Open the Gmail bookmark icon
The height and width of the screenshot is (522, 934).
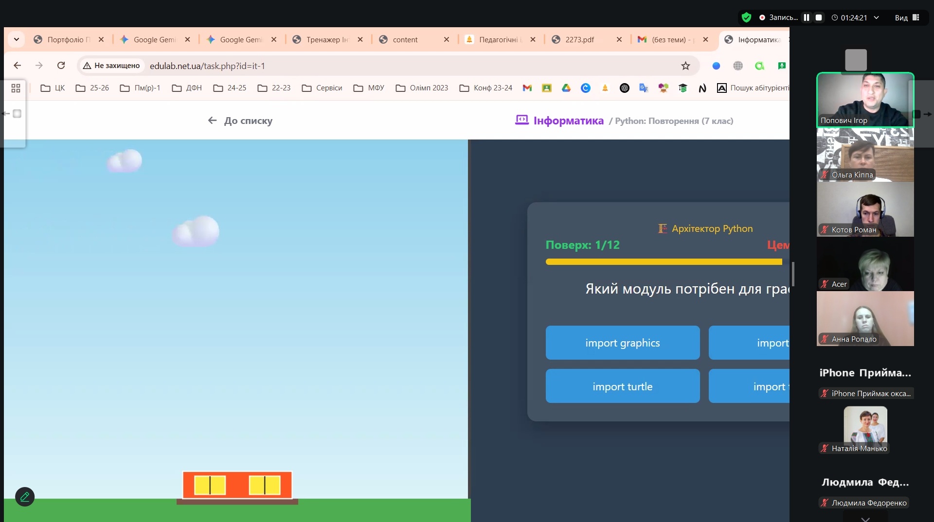(527, 88)
